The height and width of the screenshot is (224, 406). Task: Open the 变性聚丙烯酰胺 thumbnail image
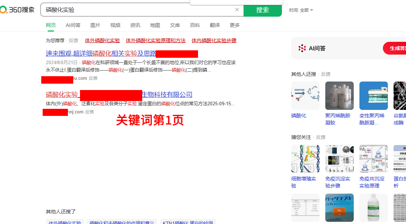[373, 96]
